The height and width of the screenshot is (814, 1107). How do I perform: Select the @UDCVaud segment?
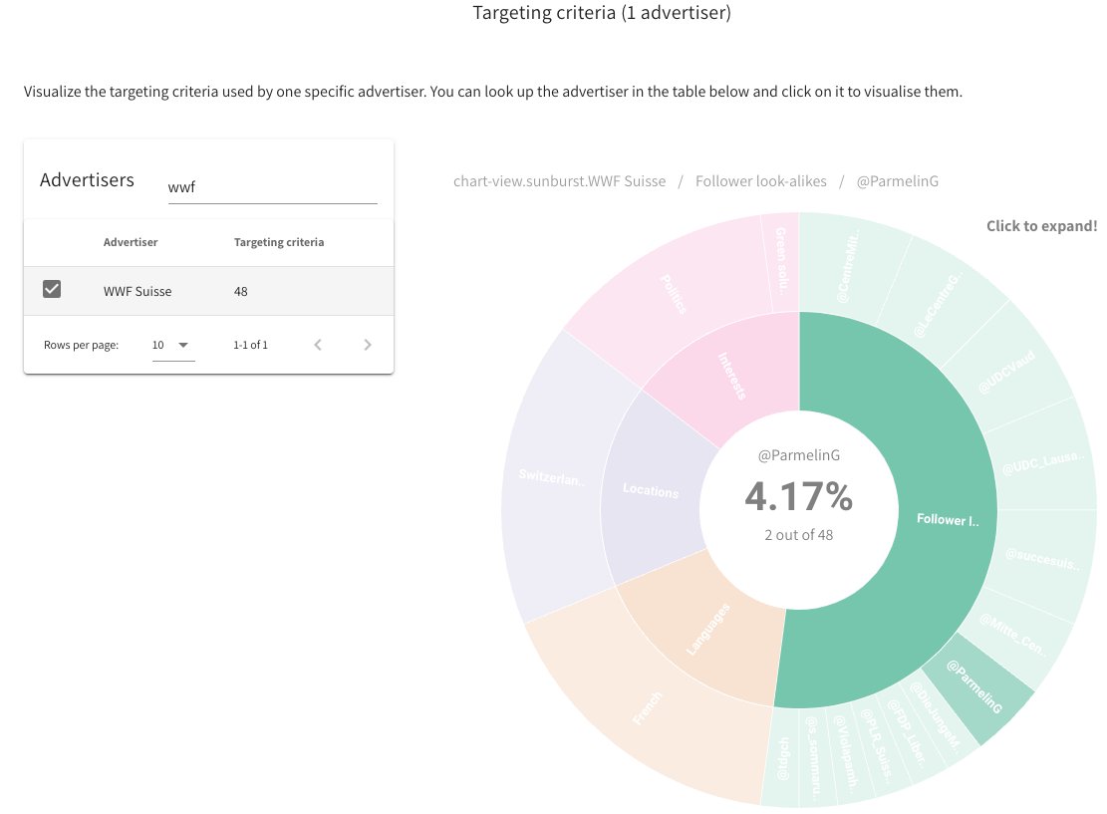(1006, 372)
